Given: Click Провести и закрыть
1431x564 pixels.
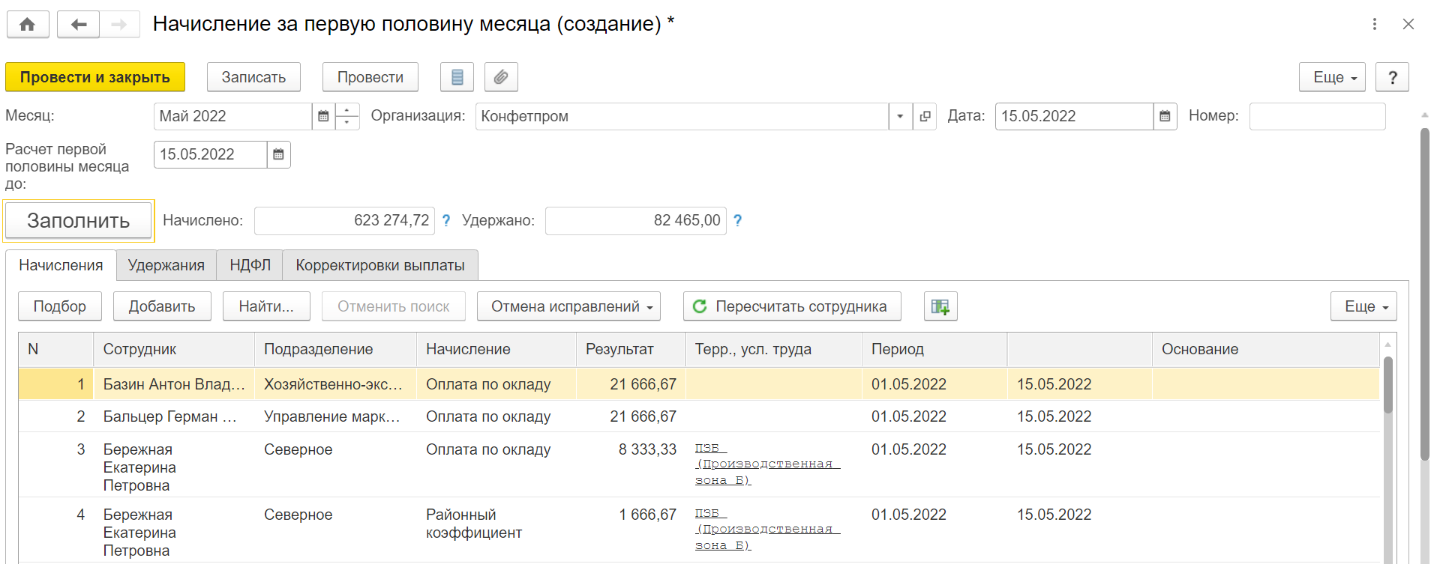Looking at the screenshot, I should 95,77.
